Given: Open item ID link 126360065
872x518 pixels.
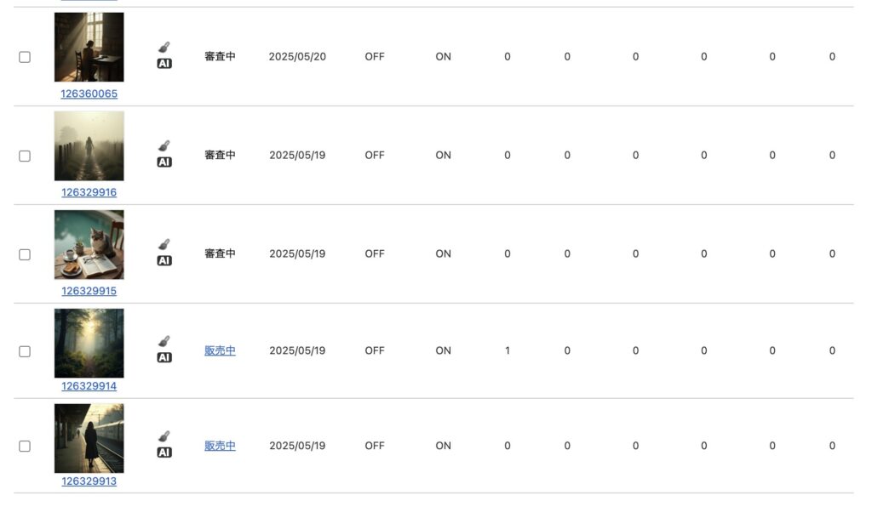Looking at the screenshot, I should pyautogui.click(x=89, y=94).
